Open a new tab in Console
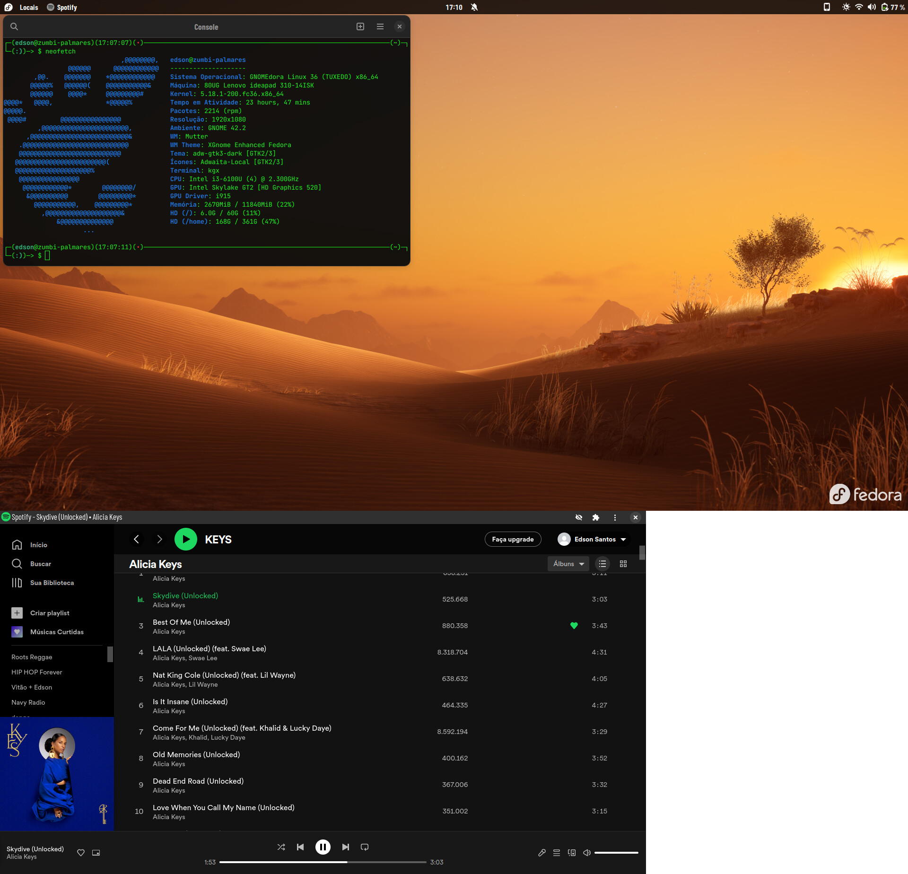This screenshot has width=908, height=874. [360, 26]
